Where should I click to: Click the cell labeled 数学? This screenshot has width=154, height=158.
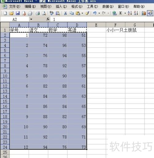pyautogui.click(x=58, y=30)
